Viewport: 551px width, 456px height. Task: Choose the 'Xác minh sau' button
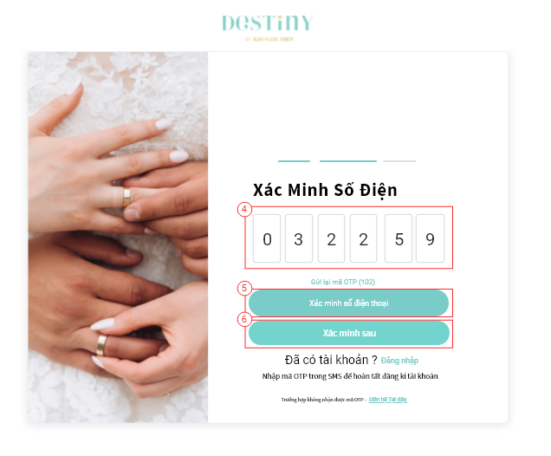pyautogui.click(x=349, y=333)
